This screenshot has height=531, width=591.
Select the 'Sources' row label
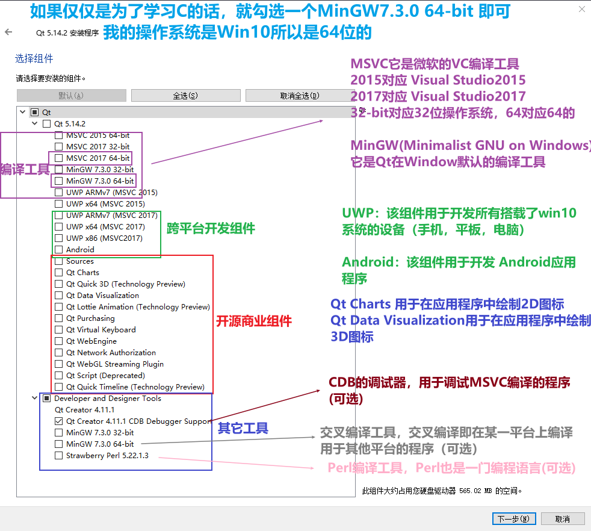coord(80,261)
